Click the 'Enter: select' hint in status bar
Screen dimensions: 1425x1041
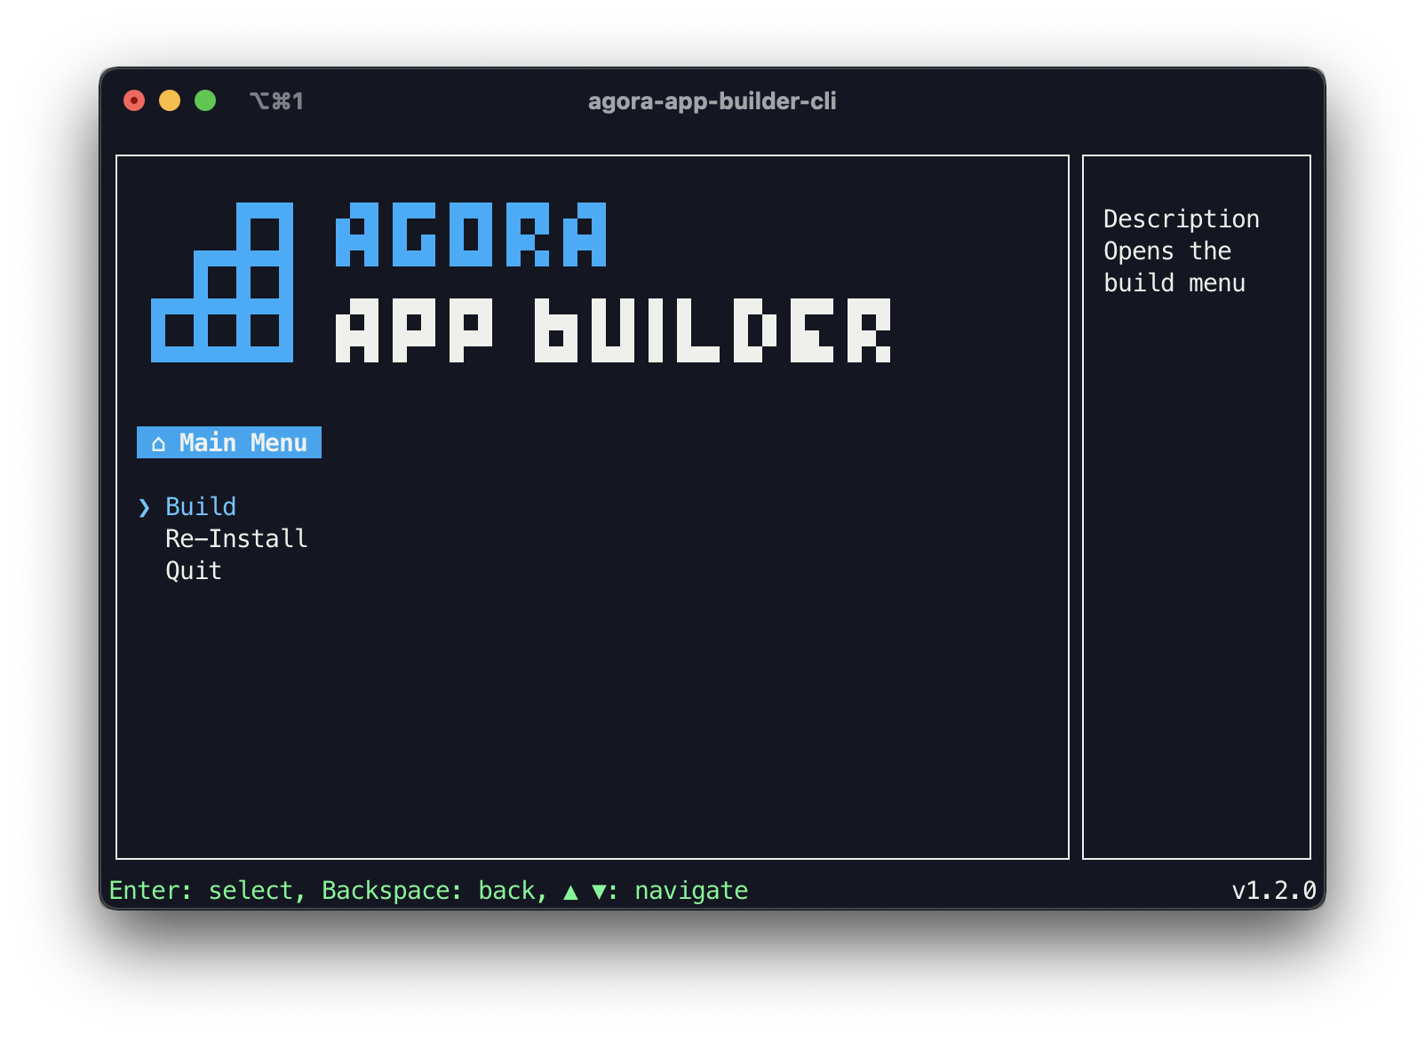pos(201,890)
